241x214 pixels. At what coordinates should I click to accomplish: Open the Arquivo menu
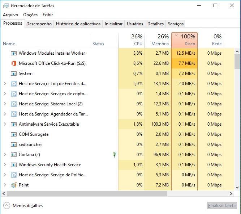(10, 15)
